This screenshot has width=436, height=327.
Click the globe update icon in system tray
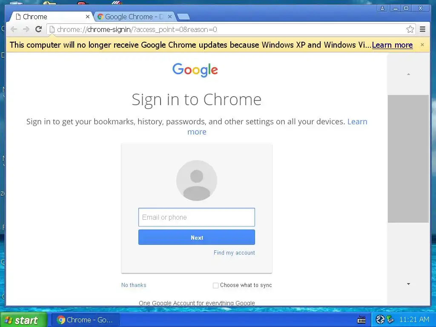coord(380,319)
